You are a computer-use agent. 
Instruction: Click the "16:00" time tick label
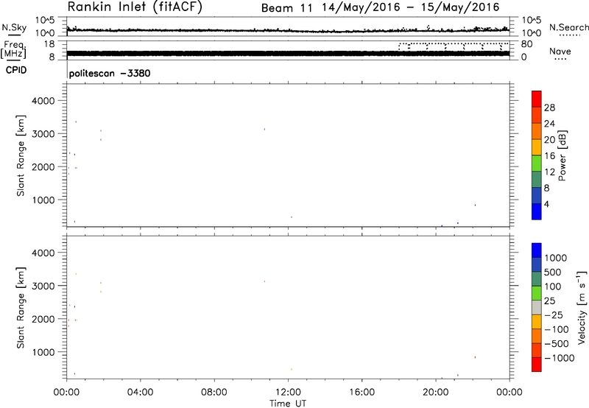pos(361,393)
